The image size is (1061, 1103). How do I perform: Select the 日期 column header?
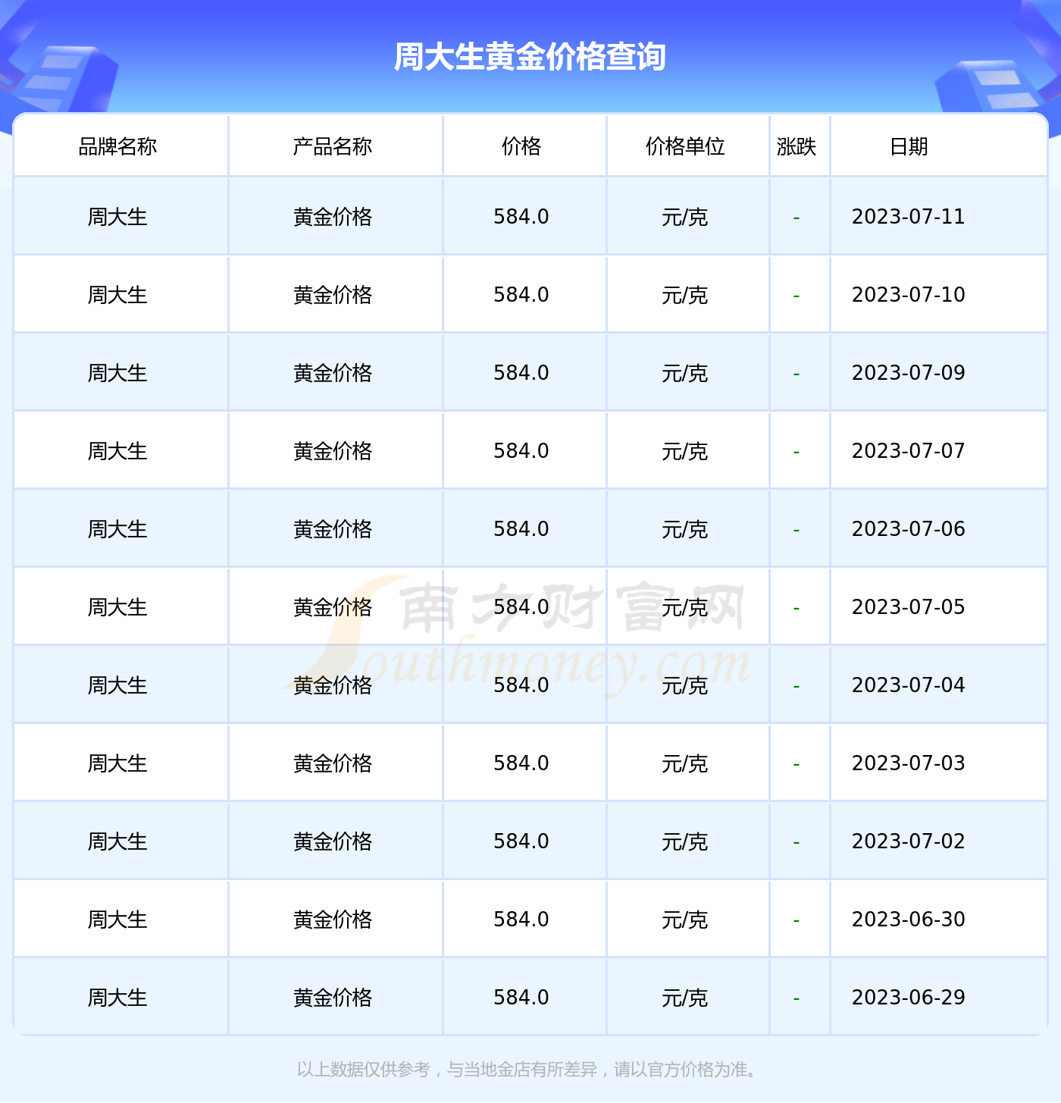pos(909,146)
